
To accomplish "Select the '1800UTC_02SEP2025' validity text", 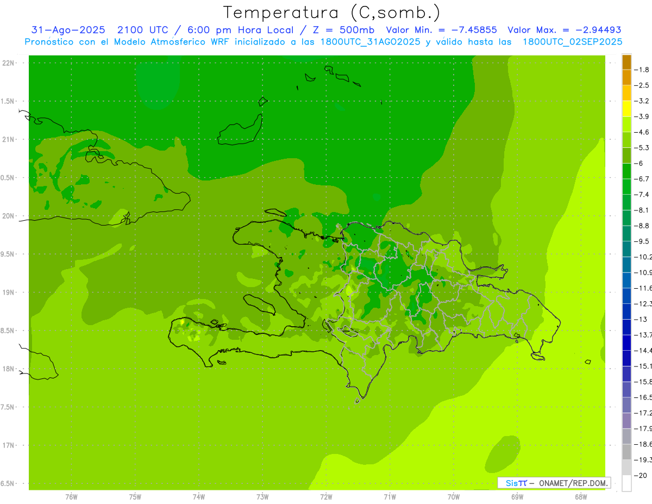I will point(572,42).
